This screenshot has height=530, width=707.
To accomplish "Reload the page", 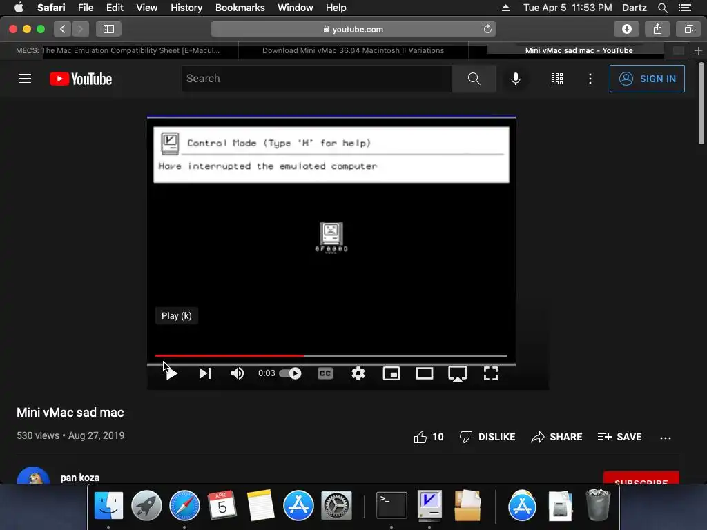I will tap(487, 29).
